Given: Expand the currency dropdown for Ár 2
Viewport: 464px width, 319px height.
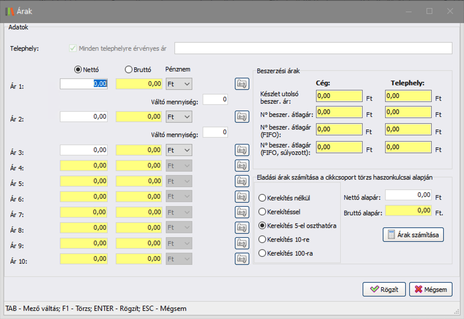Looking at the screenshot, I should (178, 117).
